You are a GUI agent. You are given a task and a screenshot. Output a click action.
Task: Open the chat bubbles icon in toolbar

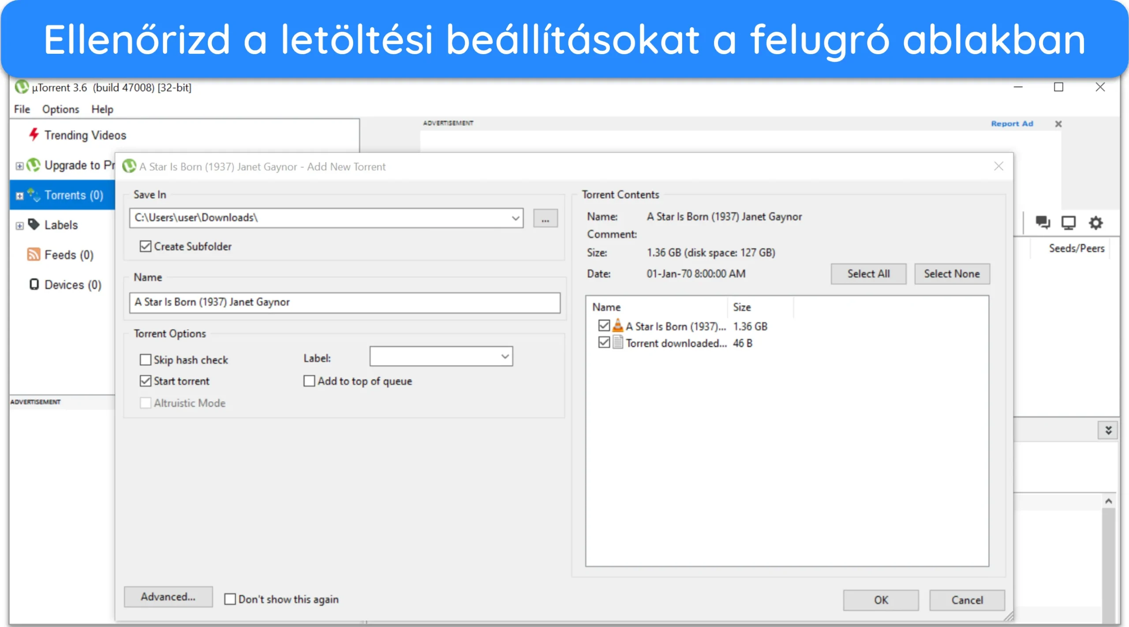[x=1043, y=222]
